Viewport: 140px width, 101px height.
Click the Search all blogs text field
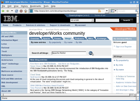(x=69, y=53)
